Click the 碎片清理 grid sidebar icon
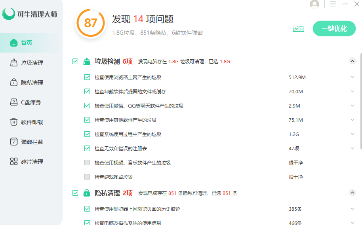 point(14,162)
